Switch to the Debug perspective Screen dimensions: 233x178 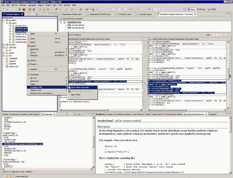click(201, 9)
